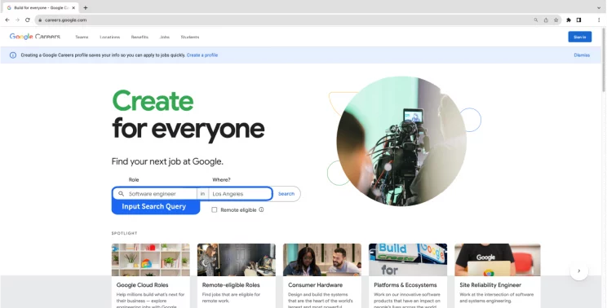The image size is (607, 308).
Task: Open the Teams navigation item
Action: click(82, 37)
